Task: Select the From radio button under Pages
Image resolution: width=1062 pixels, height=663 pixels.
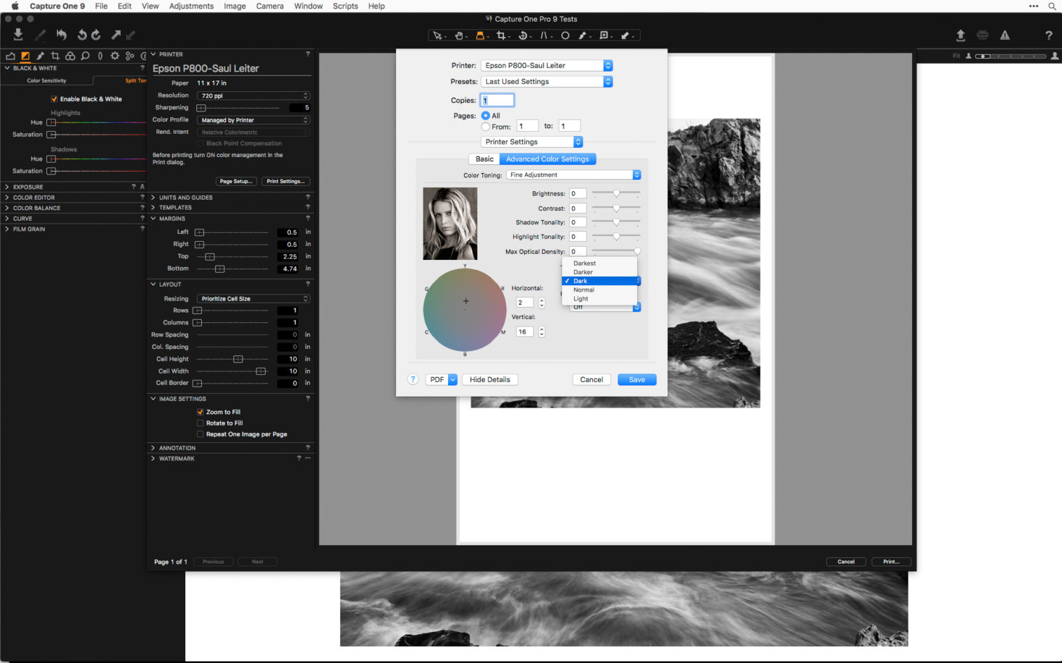Action: coord(485,126)
